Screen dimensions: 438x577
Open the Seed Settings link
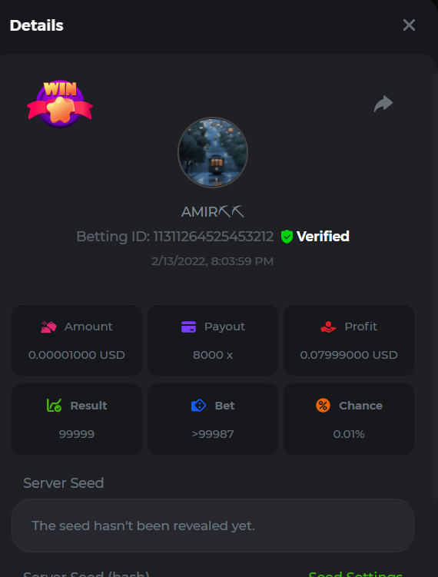tap(356, 574)
